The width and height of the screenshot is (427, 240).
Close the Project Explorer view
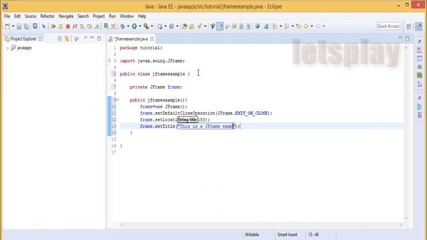41,39
